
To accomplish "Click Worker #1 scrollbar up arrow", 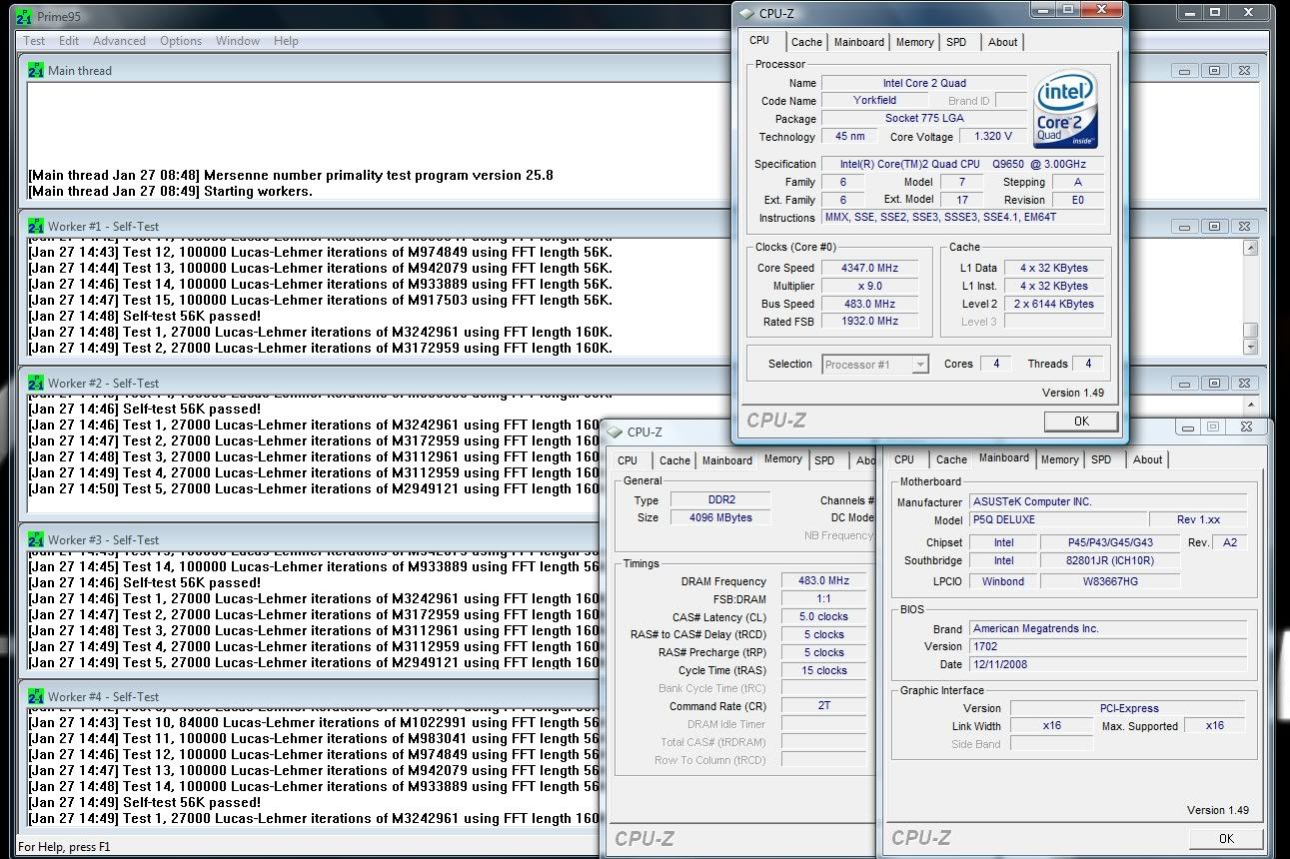I will click(x=1250, y=248).
